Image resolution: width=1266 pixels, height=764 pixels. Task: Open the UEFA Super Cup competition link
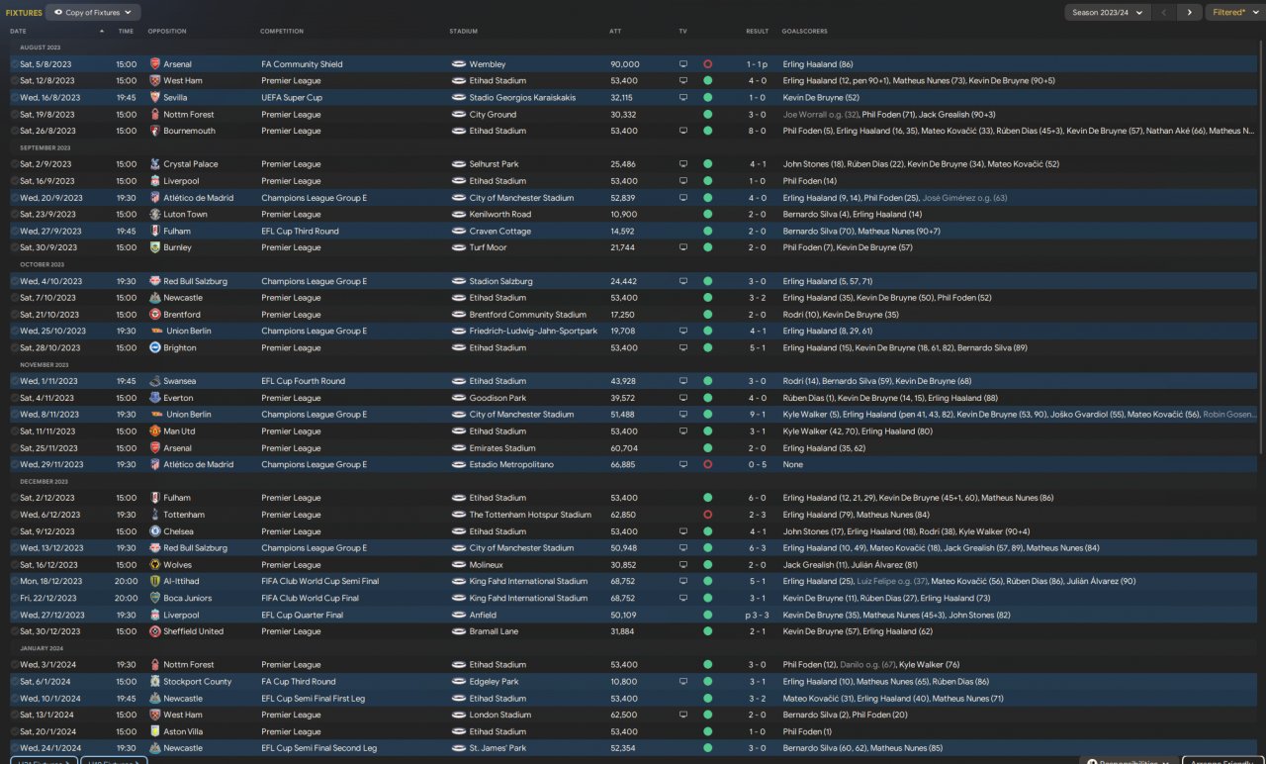click(x=292, y=98)
